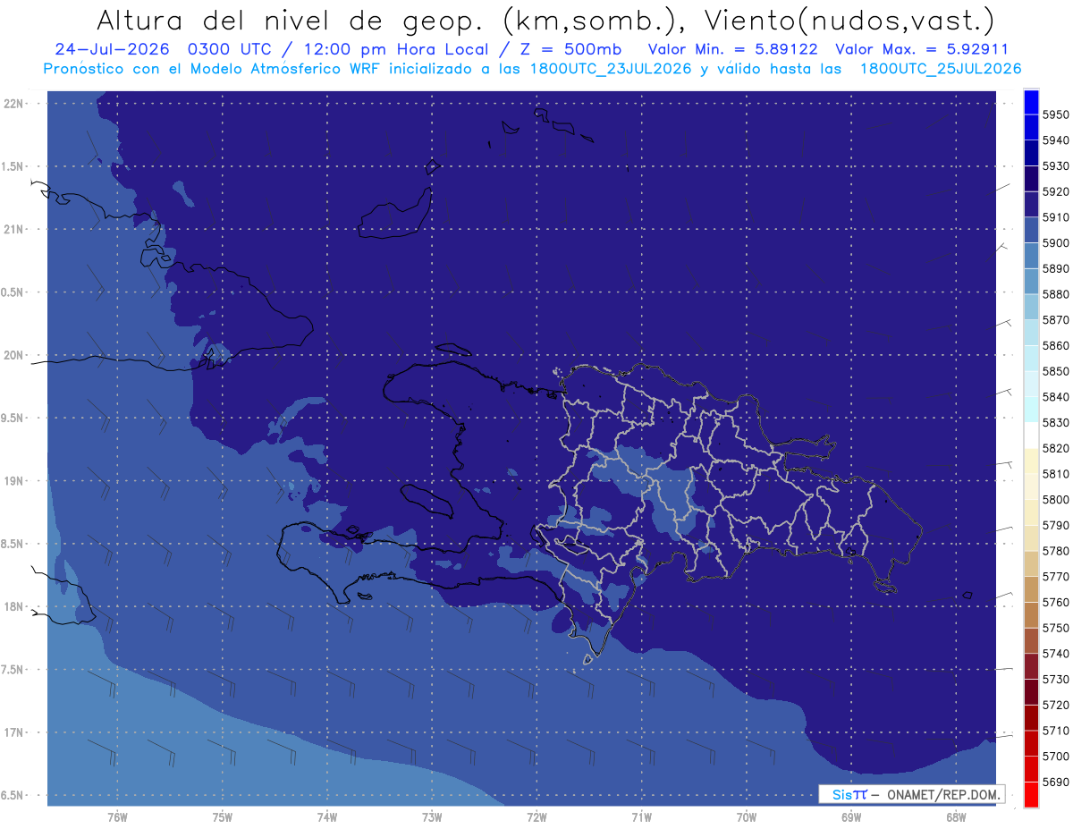This screenshot has width=1073, height=829.
Task: Click the 'ONAMET/REP.DOM.' credit label
Action: click(x=942, y=794)
